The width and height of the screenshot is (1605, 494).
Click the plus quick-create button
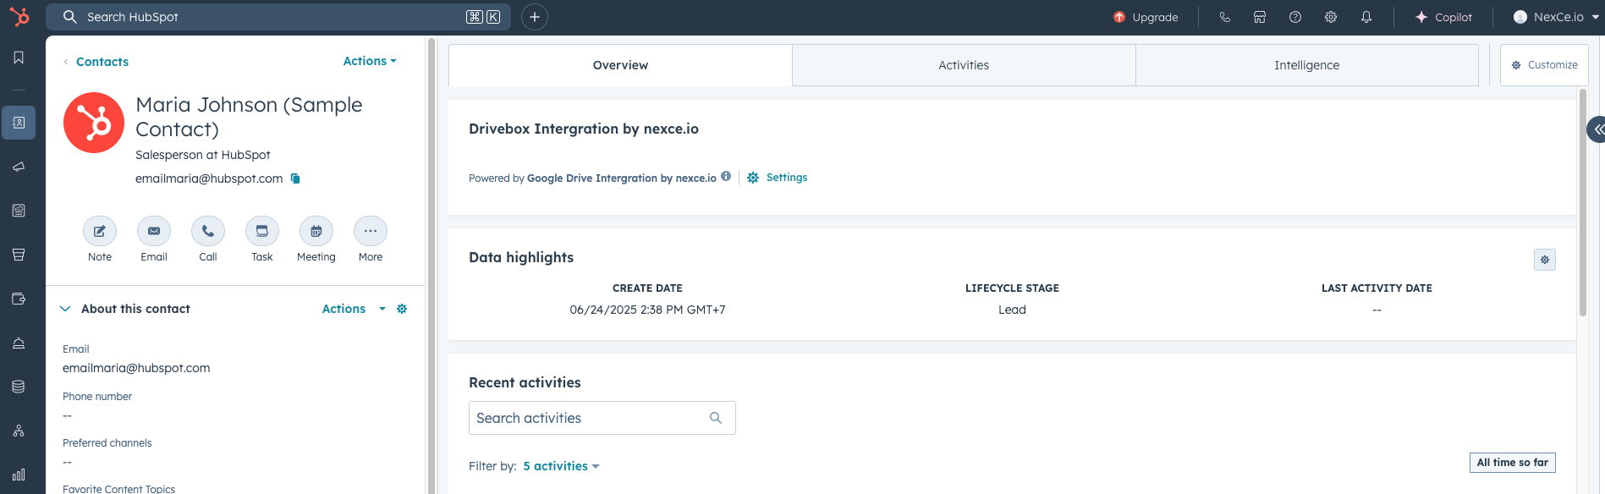(x=535, y=17)
